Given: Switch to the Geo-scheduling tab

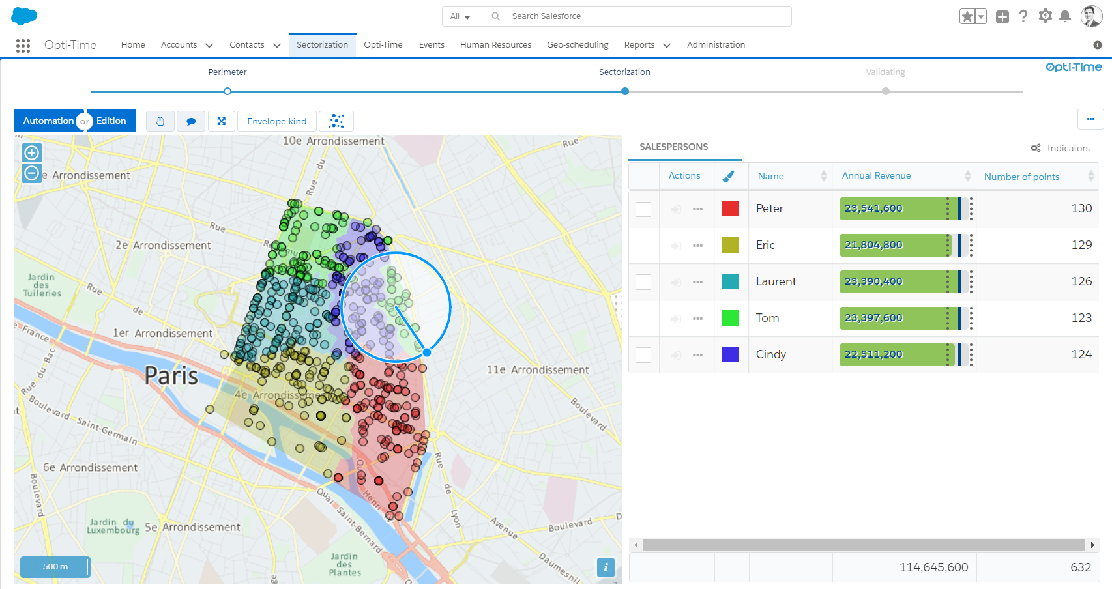Looking at the screenshot, I should 578,45.
